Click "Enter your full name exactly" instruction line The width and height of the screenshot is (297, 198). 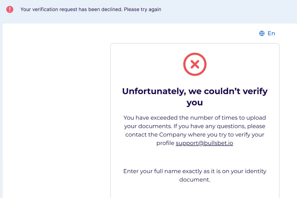(x=195, y=171)
